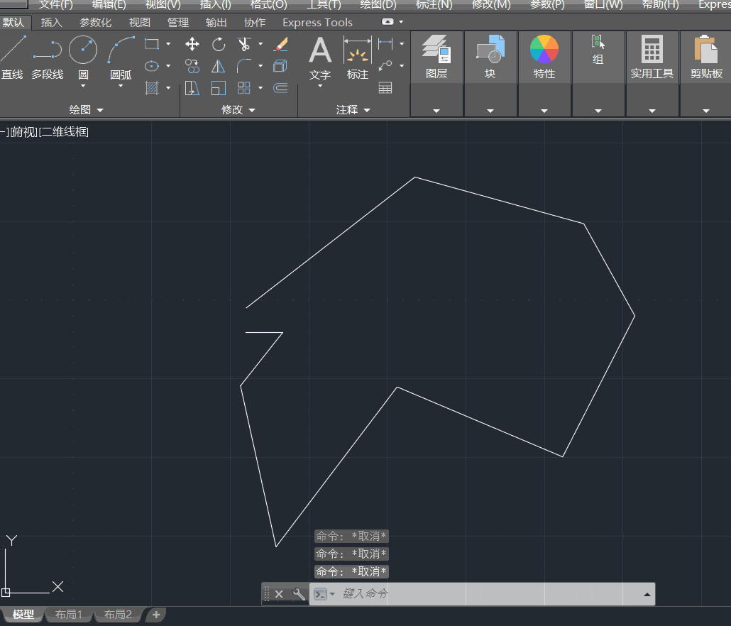Viewport: 731px width, 626px height.
Task: Click the Erase (eraser) icon
Action: [280, 44]
